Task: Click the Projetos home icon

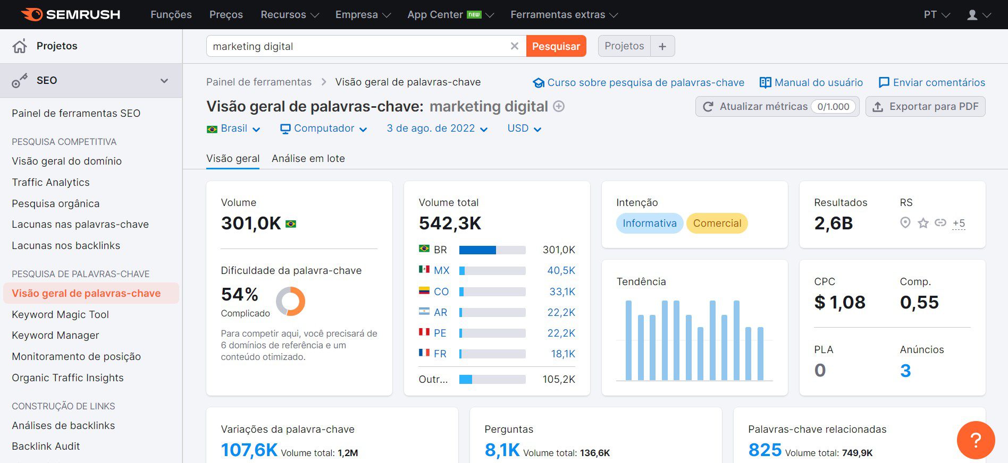Action: tap(20, 46)
